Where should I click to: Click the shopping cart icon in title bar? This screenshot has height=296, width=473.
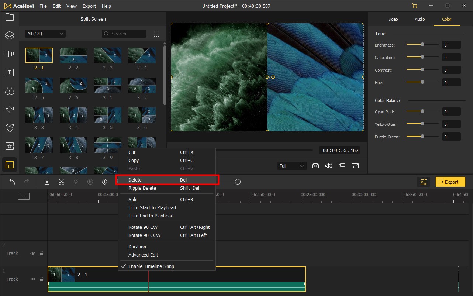tap(415, 6)
